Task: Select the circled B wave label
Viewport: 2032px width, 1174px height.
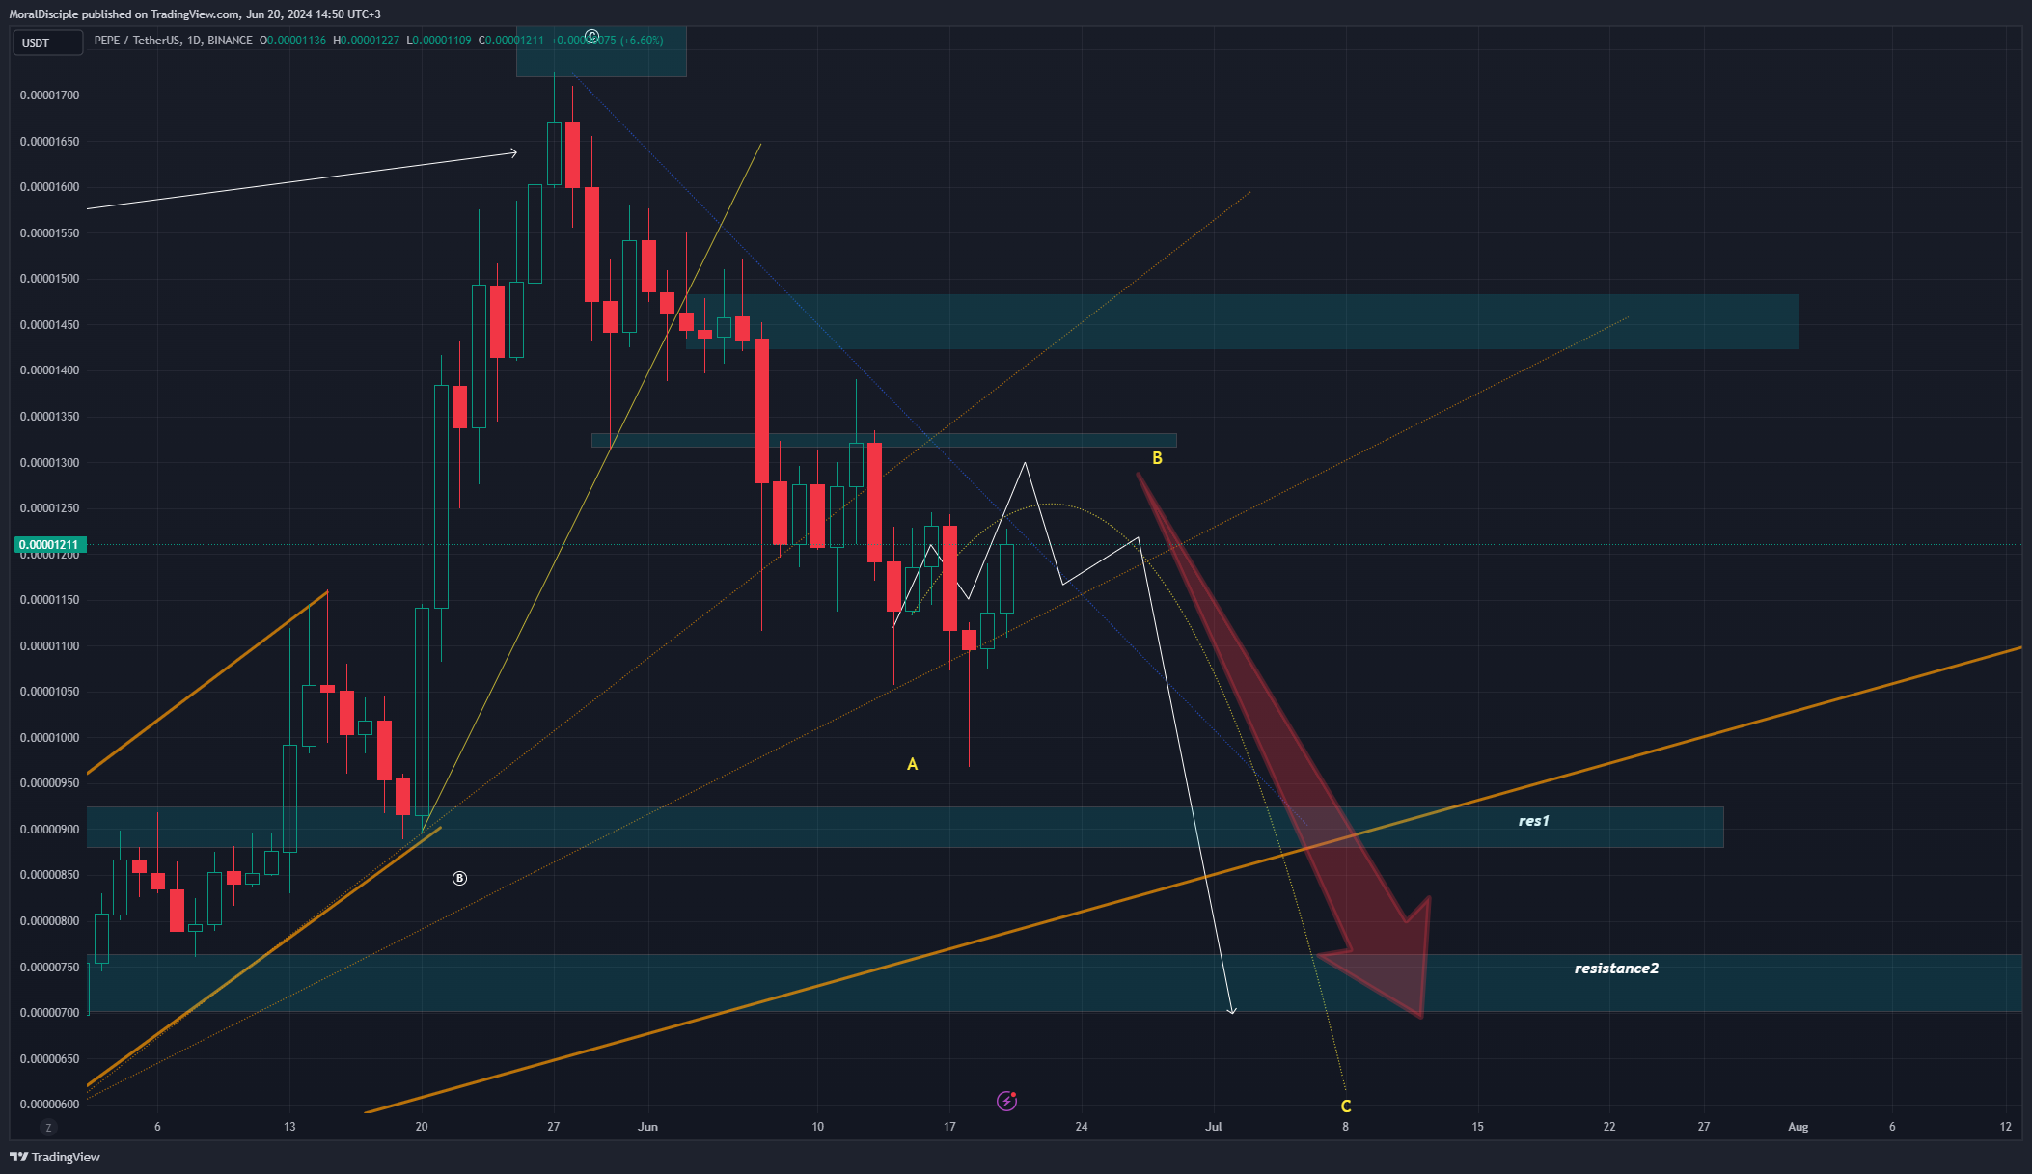Action: [459, 878]
